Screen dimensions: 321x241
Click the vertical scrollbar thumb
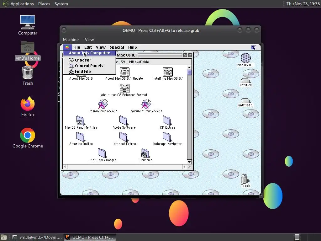click(x=189, y=72)
